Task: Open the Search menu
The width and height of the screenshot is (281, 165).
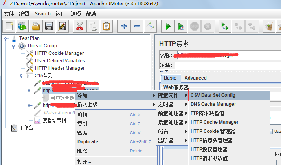Action: (x=43, y=14)
